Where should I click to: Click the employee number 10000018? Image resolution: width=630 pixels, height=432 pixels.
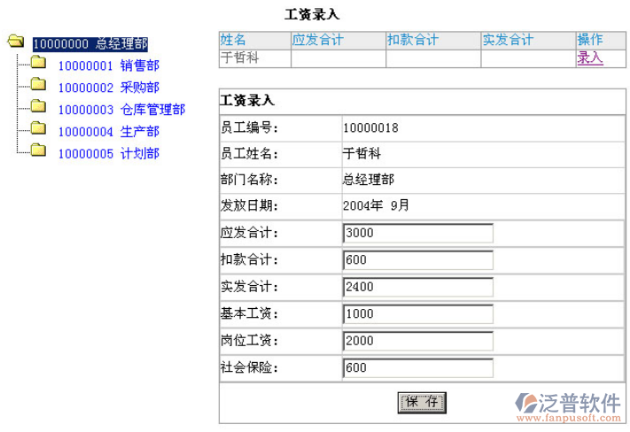coord(370,128)
